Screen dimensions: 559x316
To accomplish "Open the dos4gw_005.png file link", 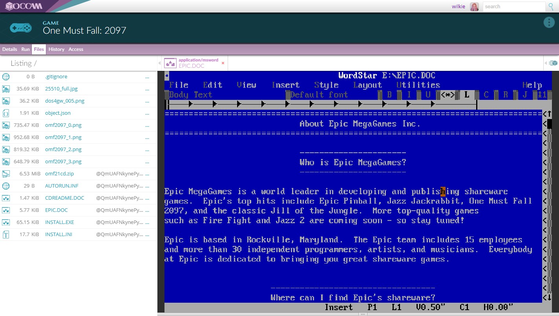I will click(x=65, y=101).
